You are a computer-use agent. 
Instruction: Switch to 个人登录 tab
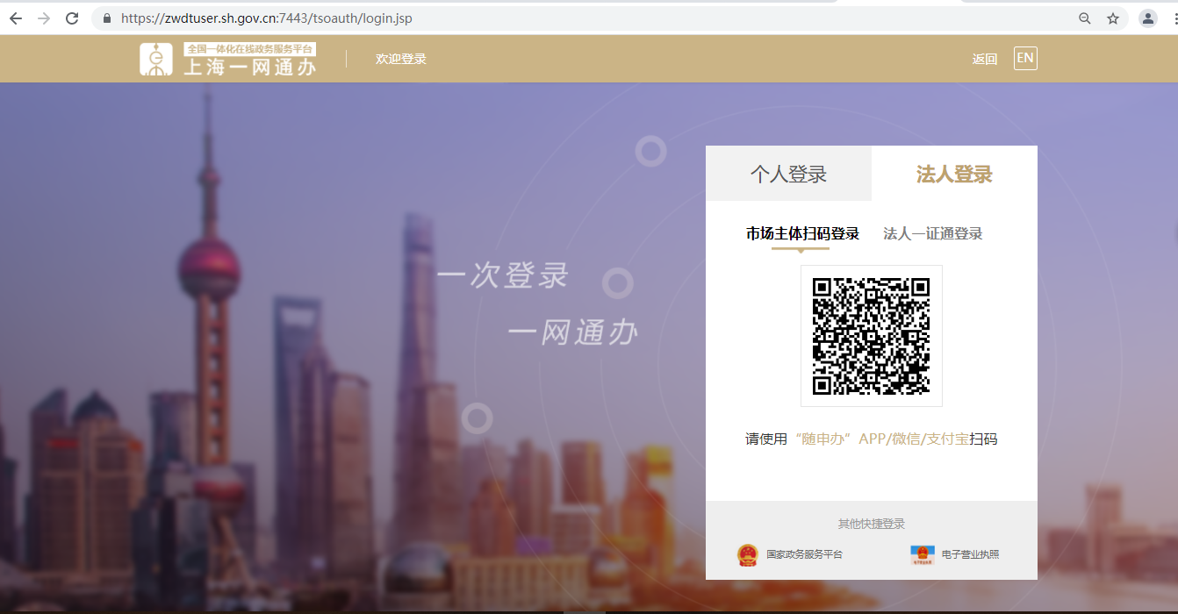pos(788,174)
